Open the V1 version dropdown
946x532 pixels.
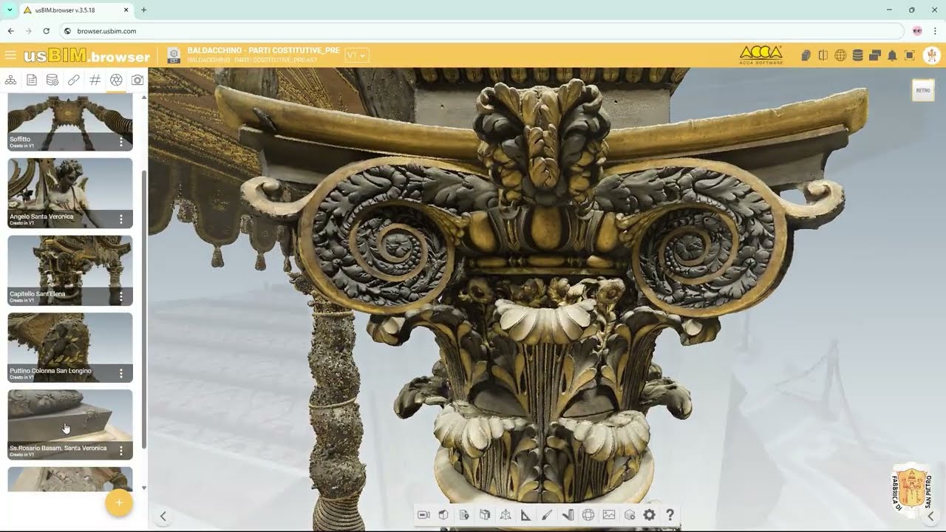pos(356,55)
